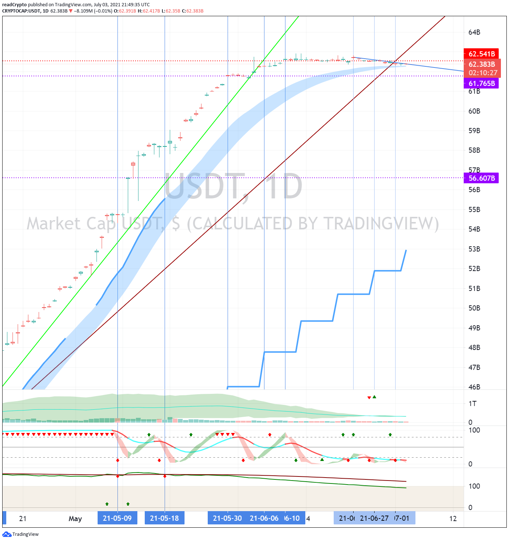Click the red down triangle in volume pane

369,398
